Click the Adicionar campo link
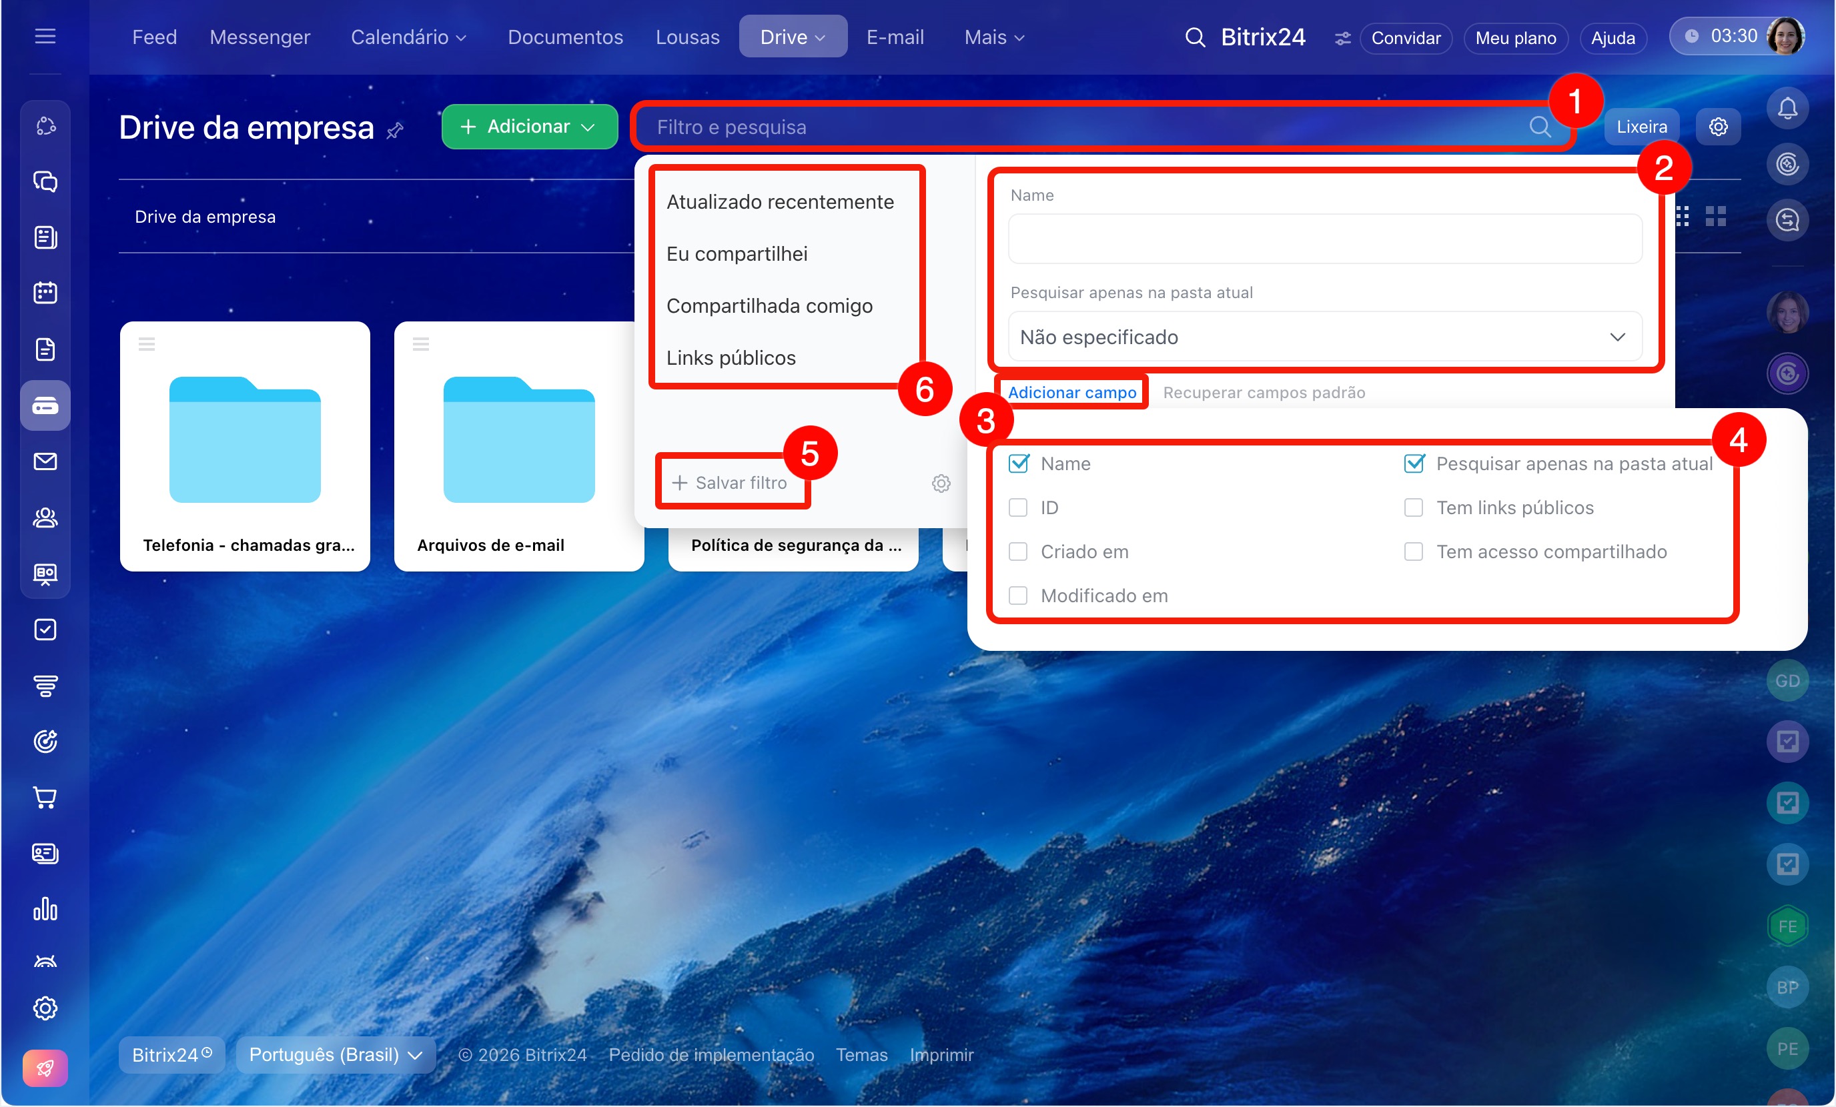 [x=1071, y=392]
